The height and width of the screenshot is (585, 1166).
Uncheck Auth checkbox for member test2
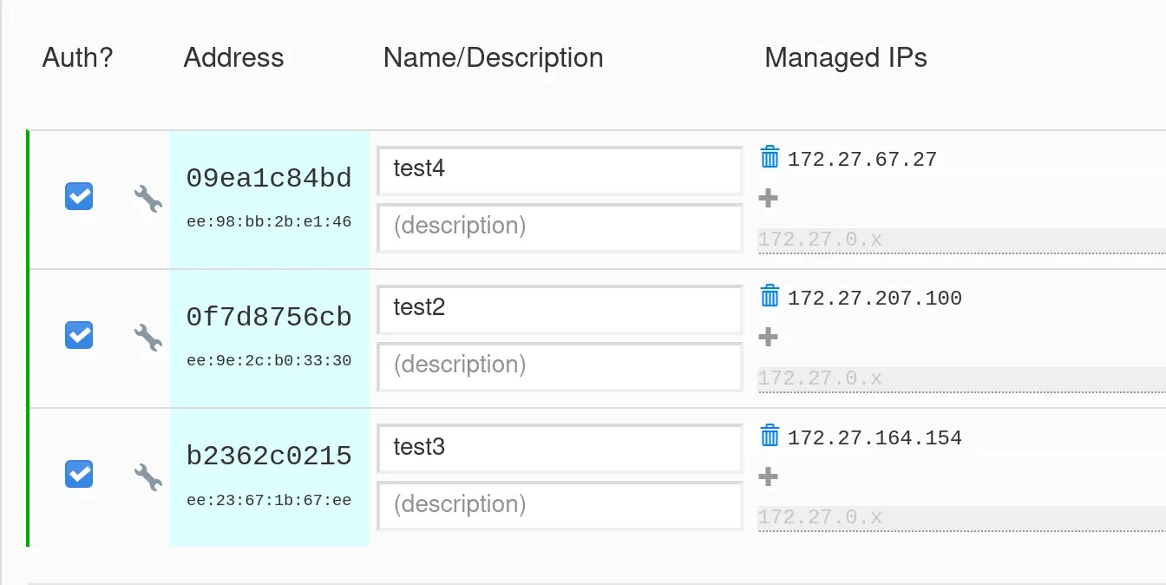point(79,334)
